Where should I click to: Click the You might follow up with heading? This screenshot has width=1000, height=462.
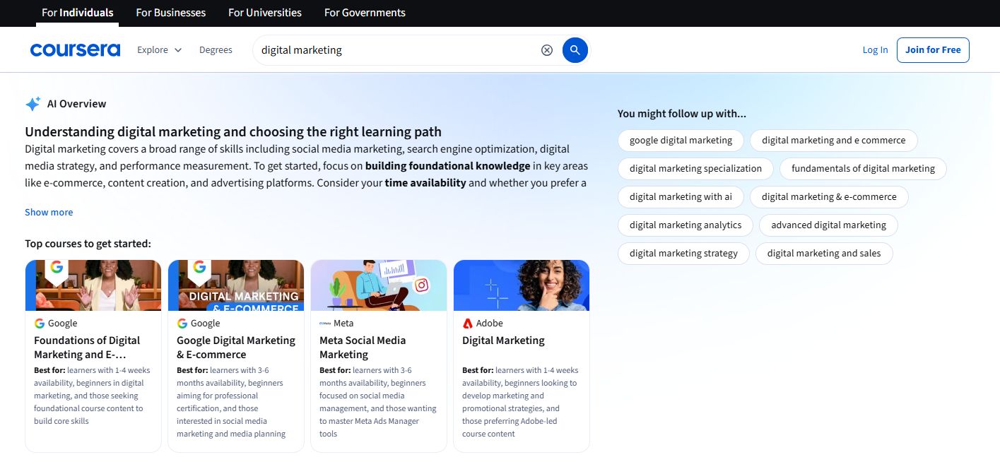click(682, 114)
